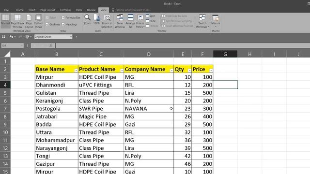Select row 7 header
310x174 pixels.
(5, 109)
